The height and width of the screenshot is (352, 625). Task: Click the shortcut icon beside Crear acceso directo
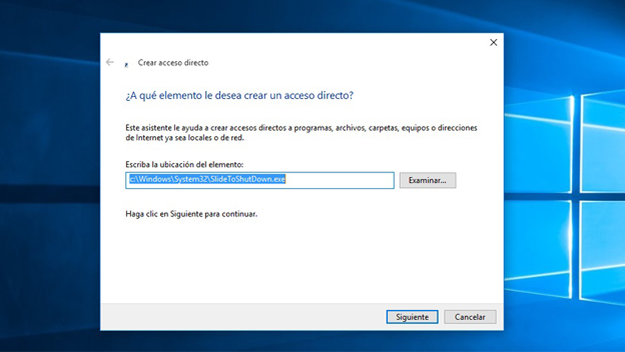tap(126, 64)
